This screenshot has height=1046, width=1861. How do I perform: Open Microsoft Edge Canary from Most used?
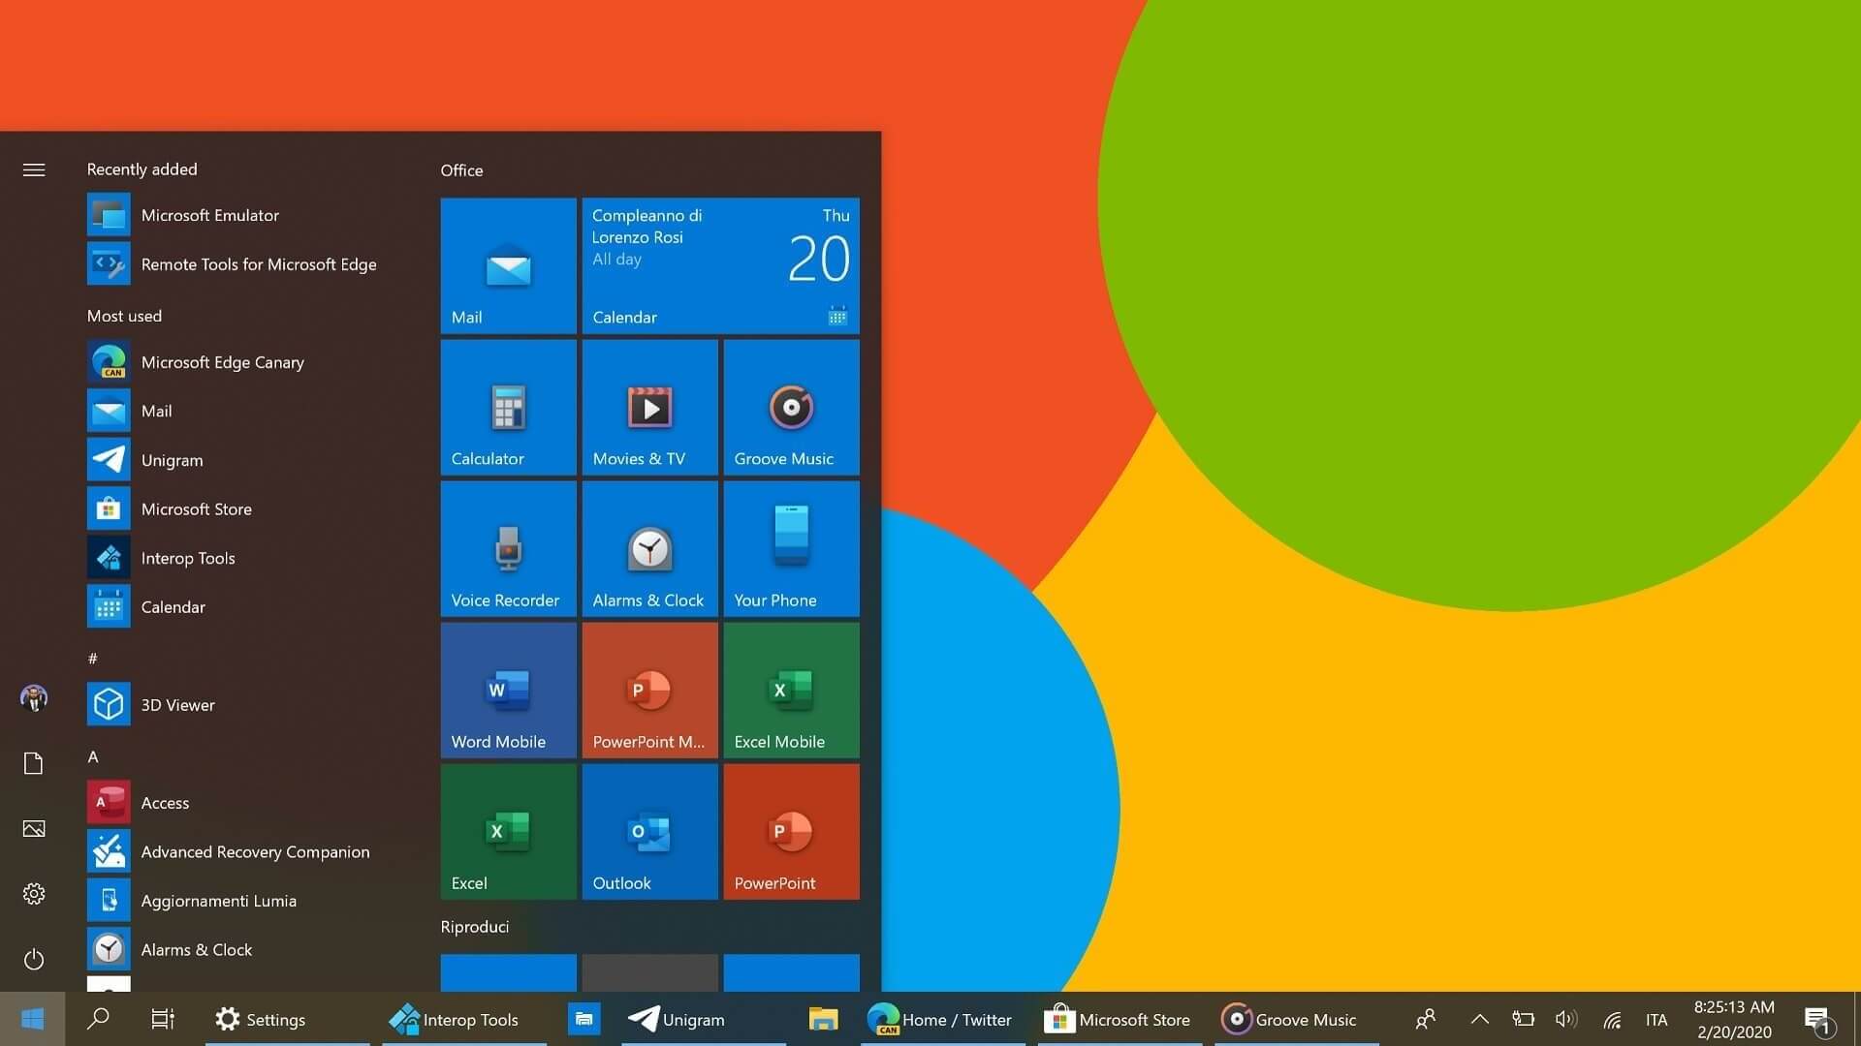[222, 362]
